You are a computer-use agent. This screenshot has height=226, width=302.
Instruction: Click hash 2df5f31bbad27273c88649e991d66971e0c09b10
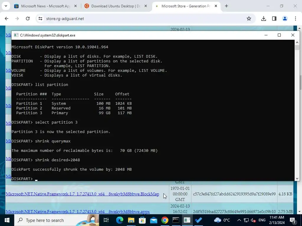click(x=234, y=212)
